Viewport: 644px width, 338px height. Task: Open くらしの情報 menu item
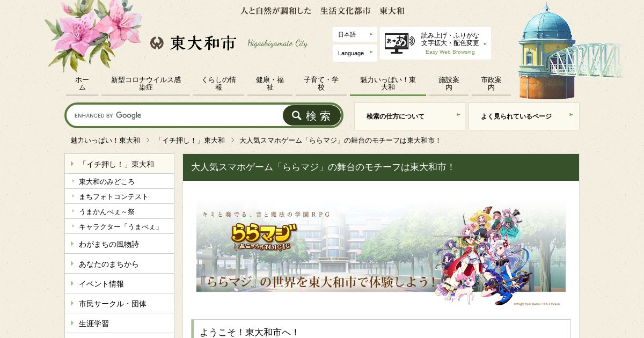click(218, 84)
